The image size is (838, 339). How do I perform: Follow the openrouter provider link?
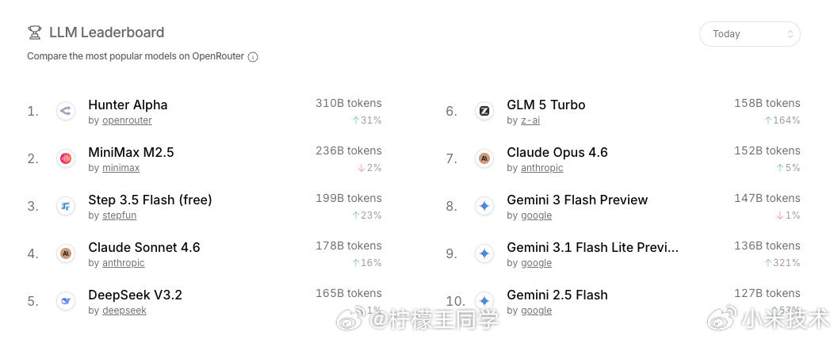point(127,120)
